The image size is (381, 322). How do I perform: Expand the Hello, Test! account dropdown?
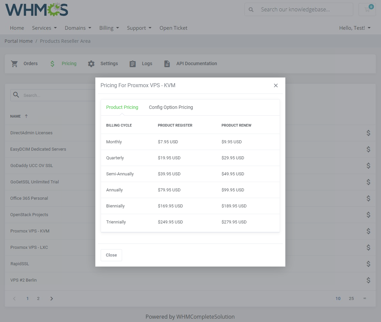[x=355, y=28]
